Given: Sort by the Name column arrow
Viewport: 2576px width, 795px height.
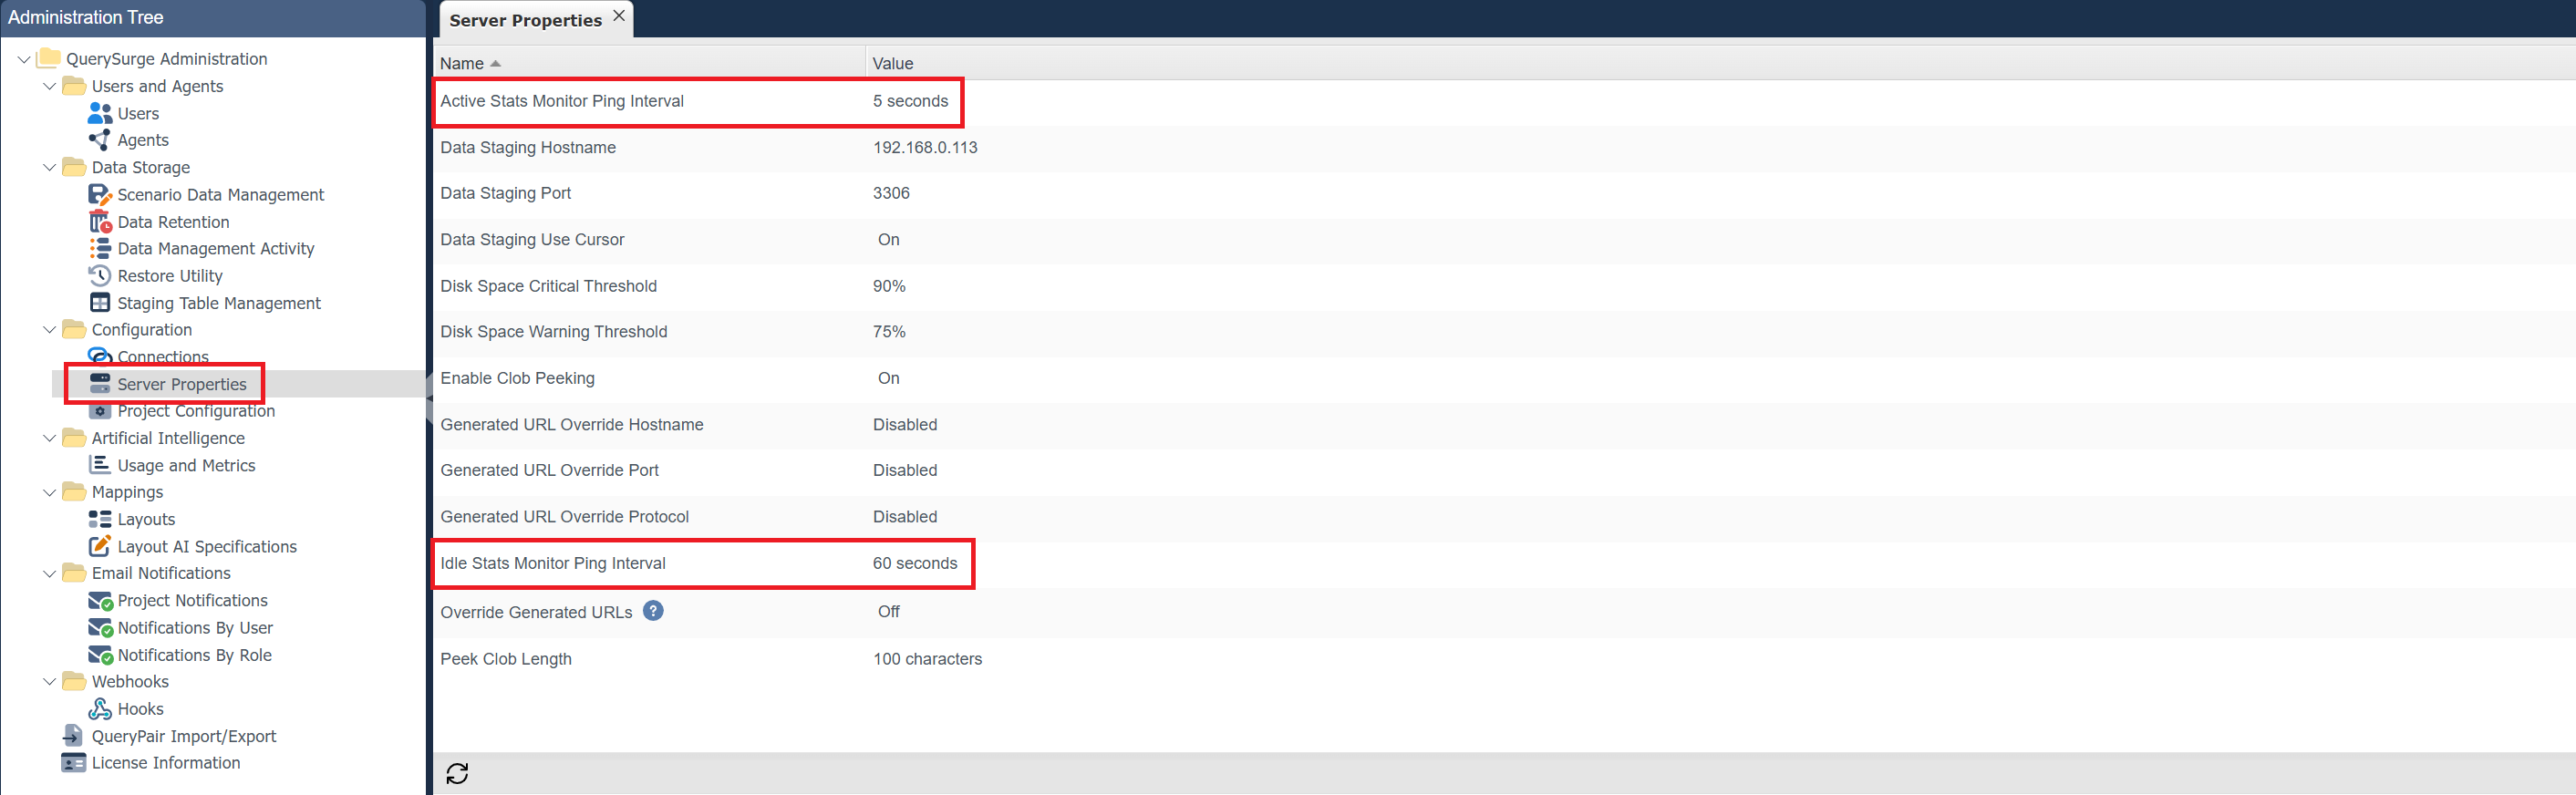Looking at the screenshot, I should coord(495,63).
